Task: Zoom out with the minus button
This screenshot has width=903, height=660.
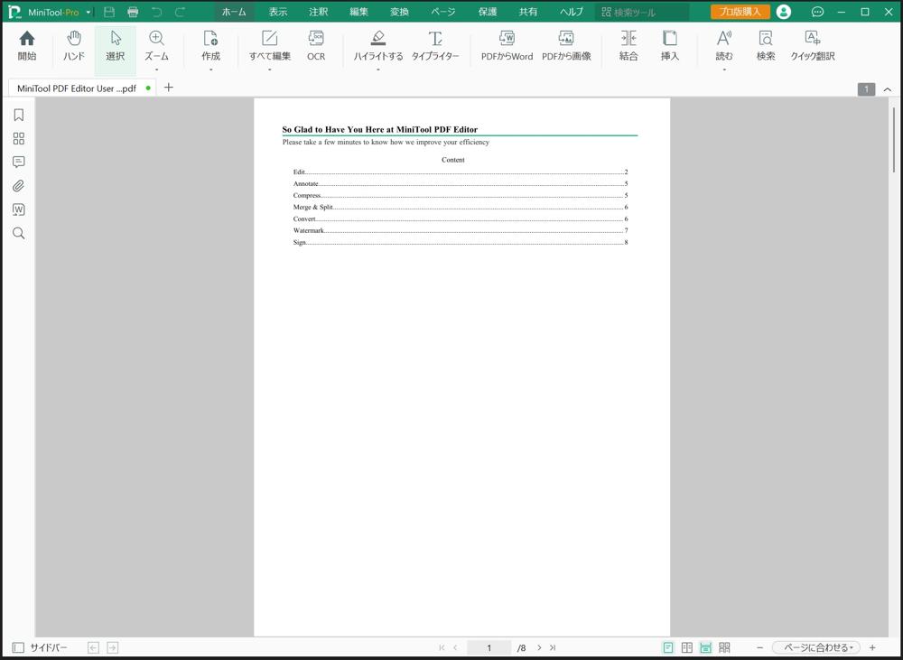Action: click(x=759, y=647)
